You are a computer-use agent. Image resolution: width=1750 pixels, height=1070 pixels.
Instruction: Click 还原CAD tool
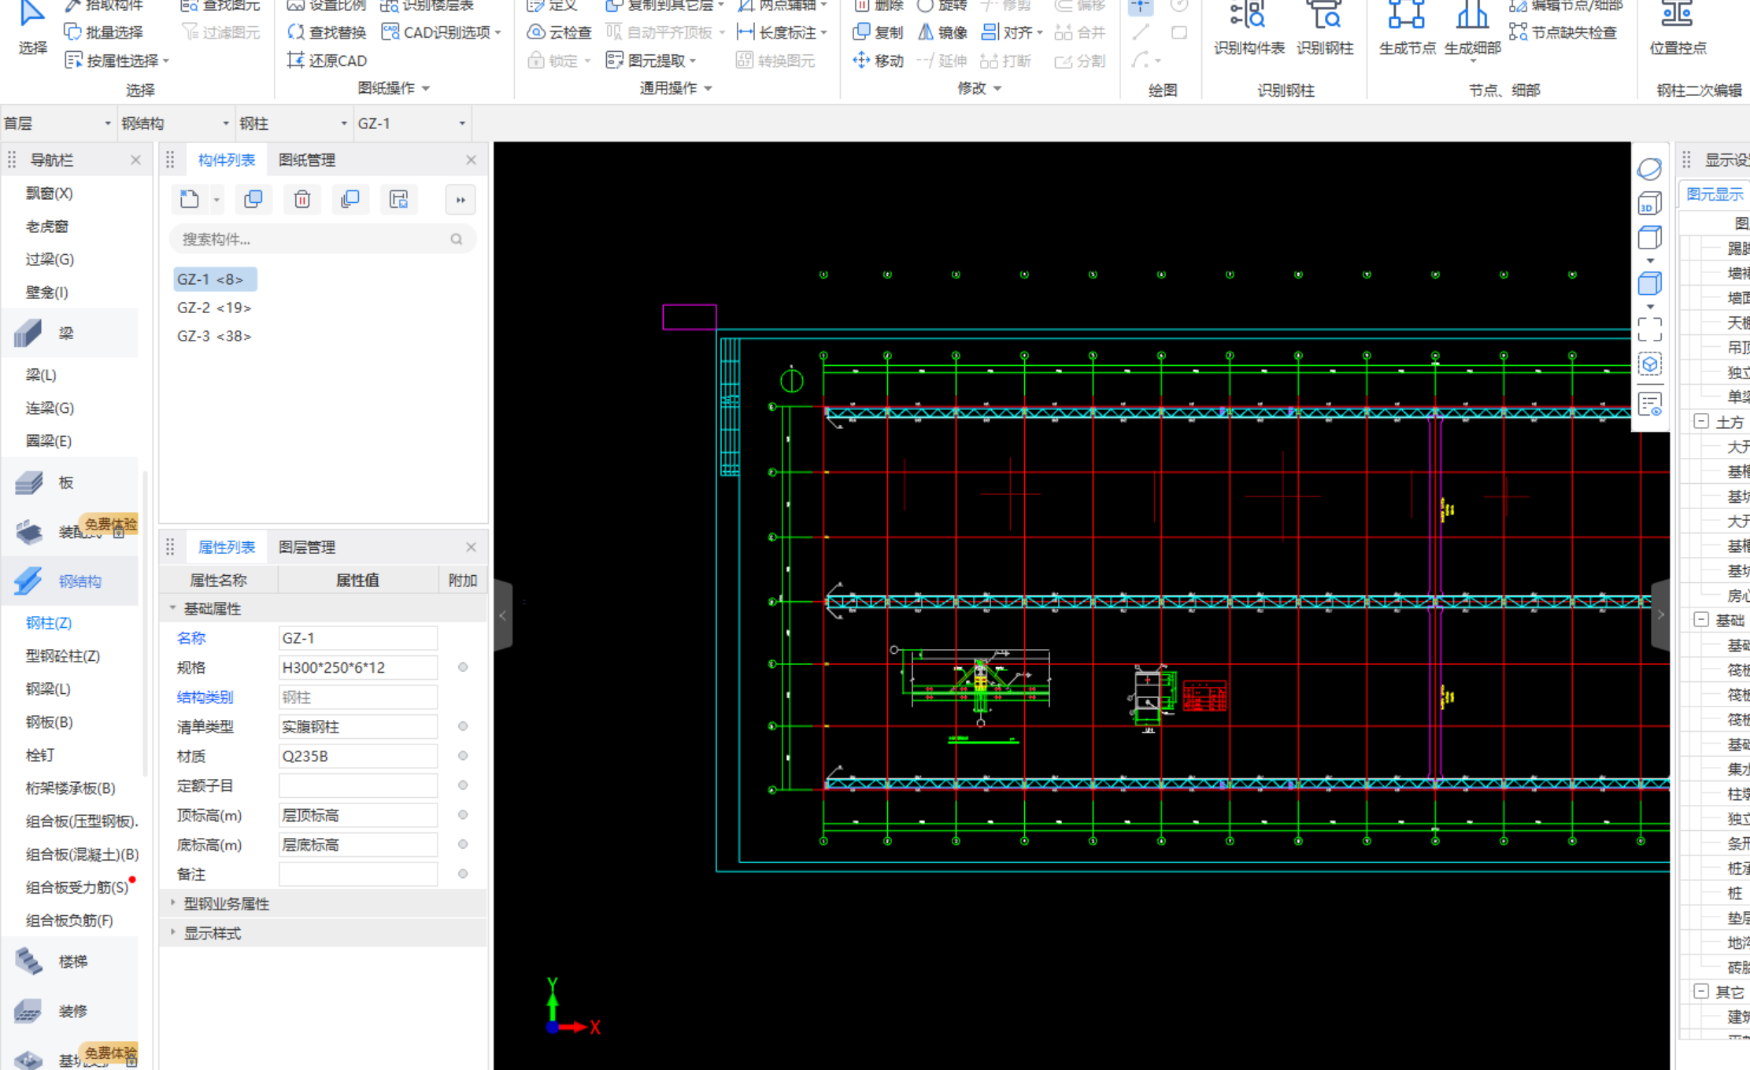[x=327, y=61]
